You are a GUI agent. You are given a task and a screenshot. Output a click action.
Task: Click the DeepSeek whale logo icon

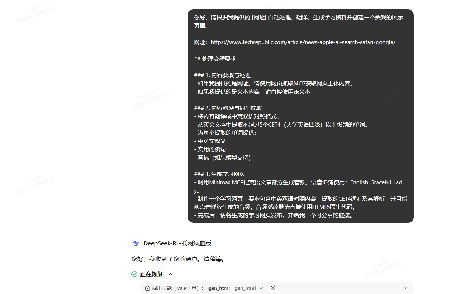coord(136,243)
